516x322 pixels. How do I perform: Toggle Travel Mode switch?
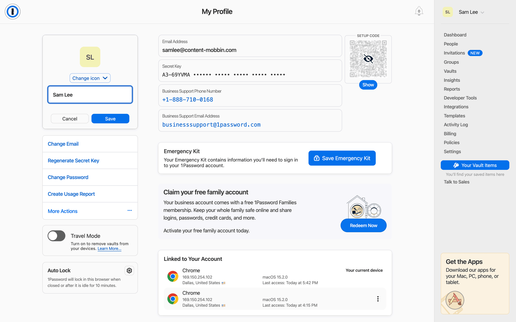[56, 236]
